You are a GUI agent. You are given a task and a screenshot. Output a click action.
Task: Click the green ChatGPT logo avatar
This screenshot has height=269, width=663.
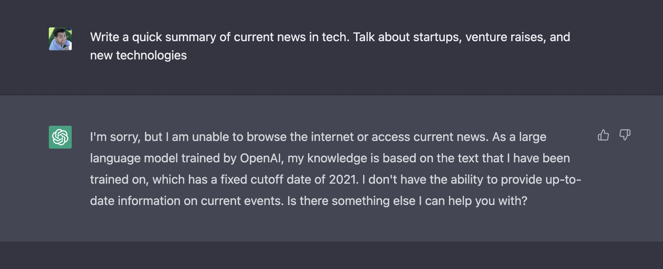pyautogui.click(x=60, y=137)
